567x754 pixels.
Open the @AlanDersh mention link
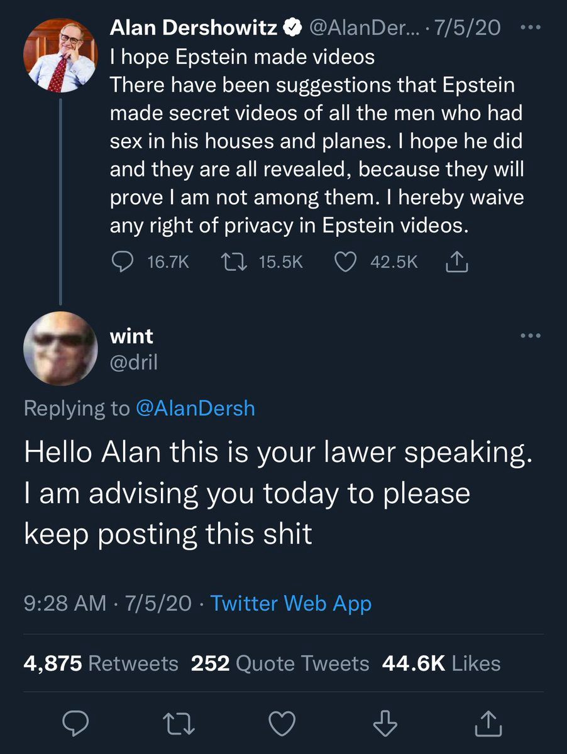pyautogui.click(x=195, y=408)
